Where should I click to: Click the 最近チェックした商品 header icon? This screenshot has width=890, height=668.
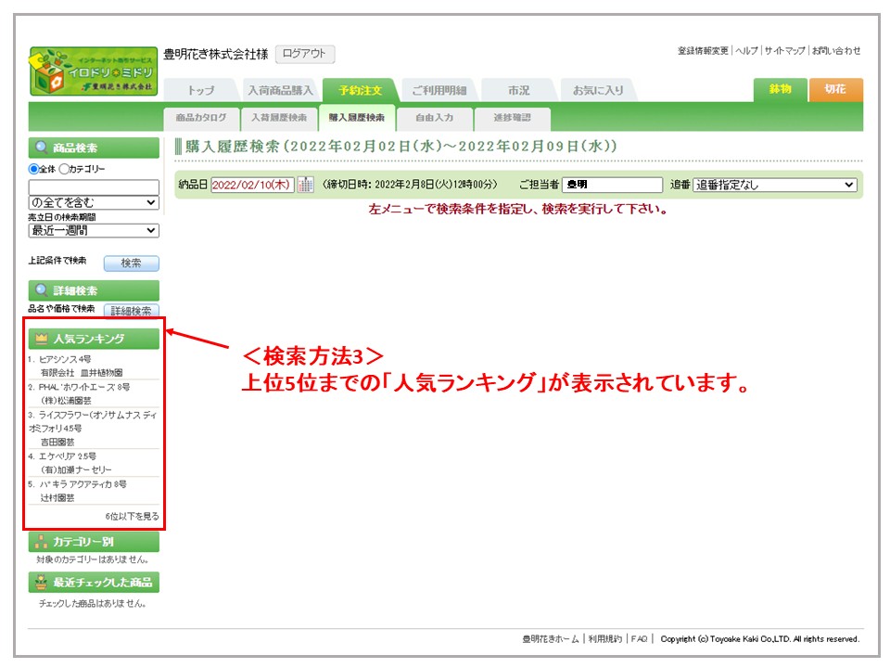(41, 583)
